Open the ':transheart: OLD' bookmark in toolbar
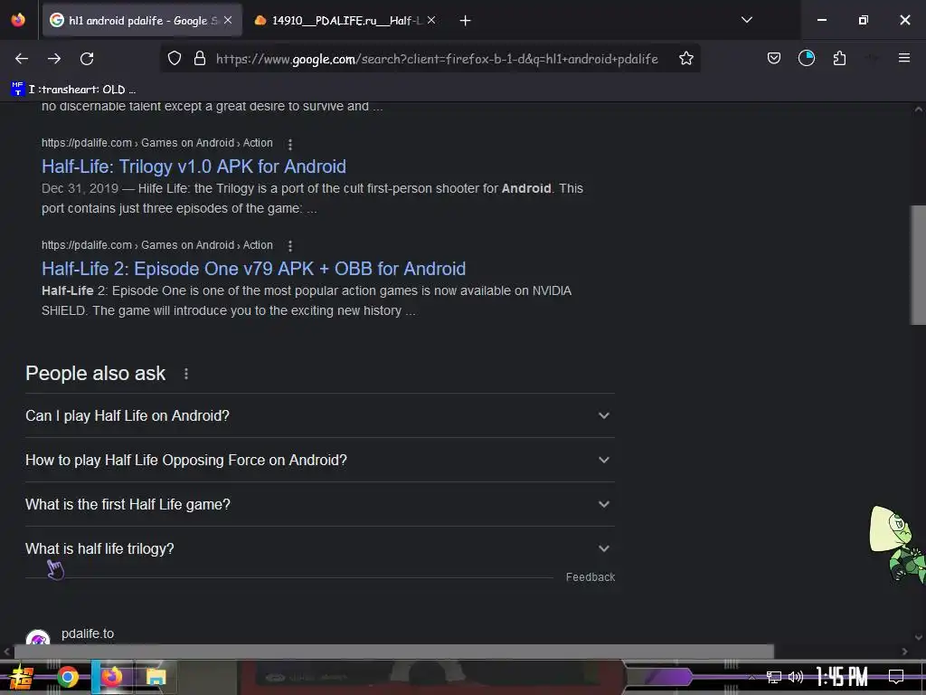 click(74, 90)
